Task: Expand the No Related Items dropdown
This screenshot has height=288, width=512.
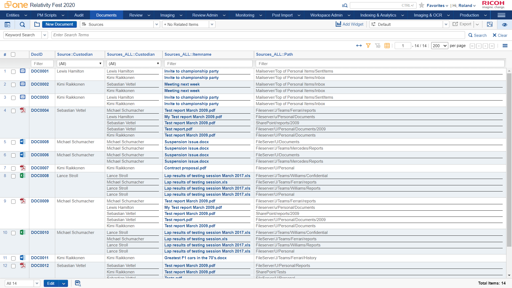Action: pyautogui.click(x=212, y=24)
